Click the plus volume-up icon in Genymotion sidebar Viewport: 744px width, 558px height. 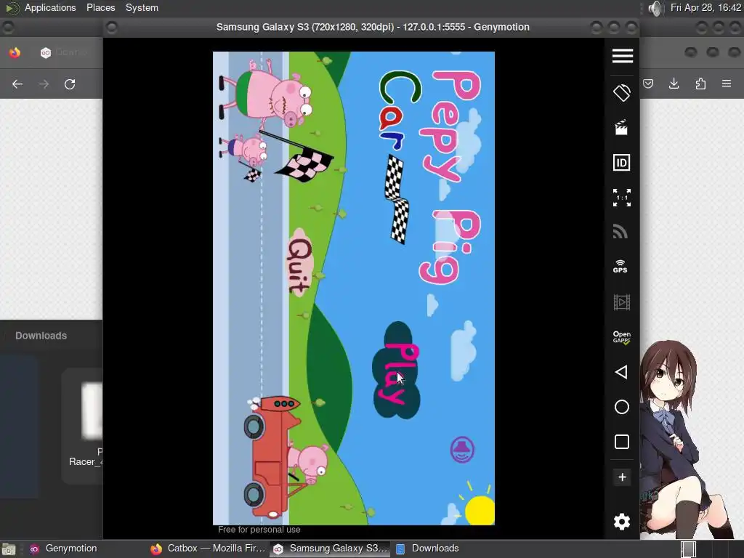[622, 477]
